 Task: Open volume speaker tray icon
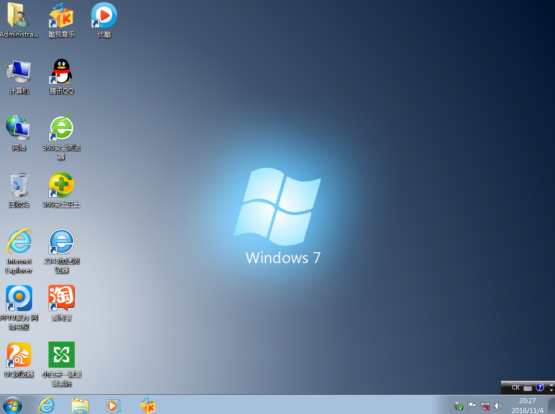point(498,406)
